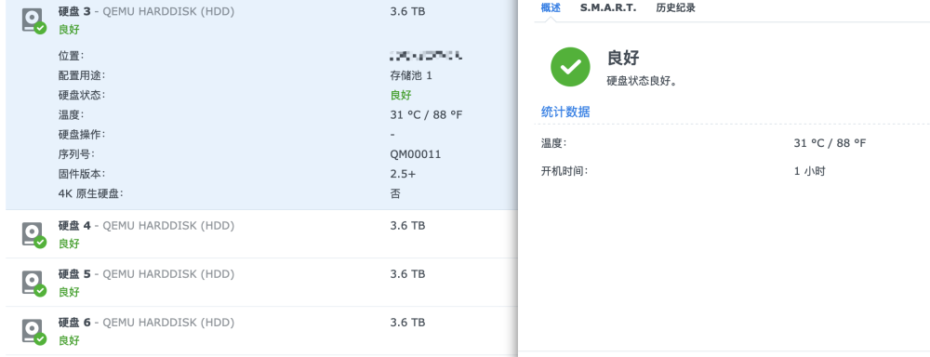Click the green 良好 status under 硬盘 5

pyautogui.click(x=69, y=292)
